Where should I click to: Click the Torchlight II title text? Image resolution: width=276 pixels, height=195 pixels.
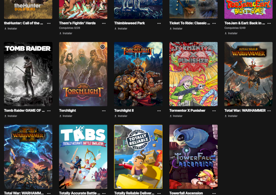[x=124, y=111]
